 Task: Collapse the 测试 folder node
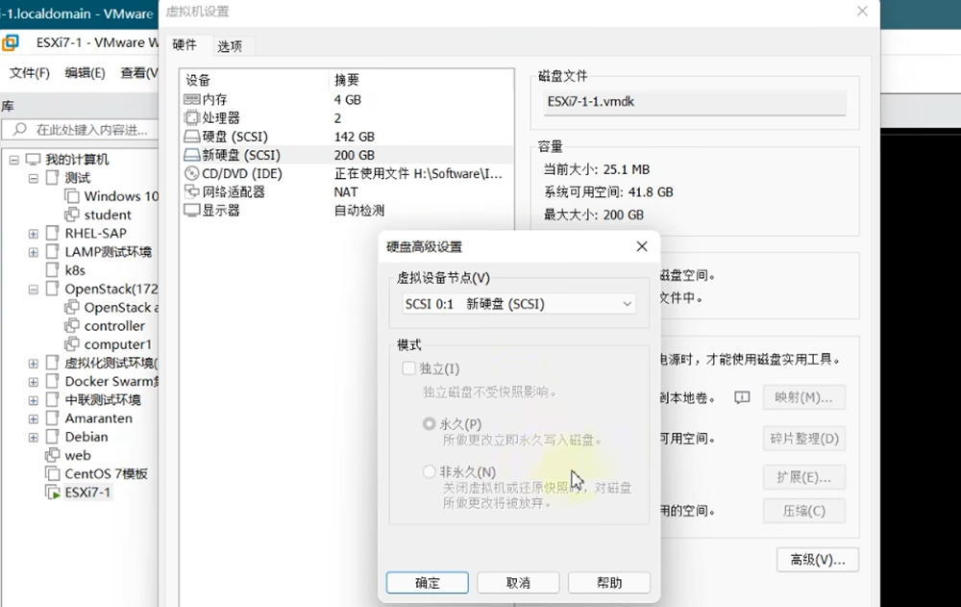[x=34, y=179]
